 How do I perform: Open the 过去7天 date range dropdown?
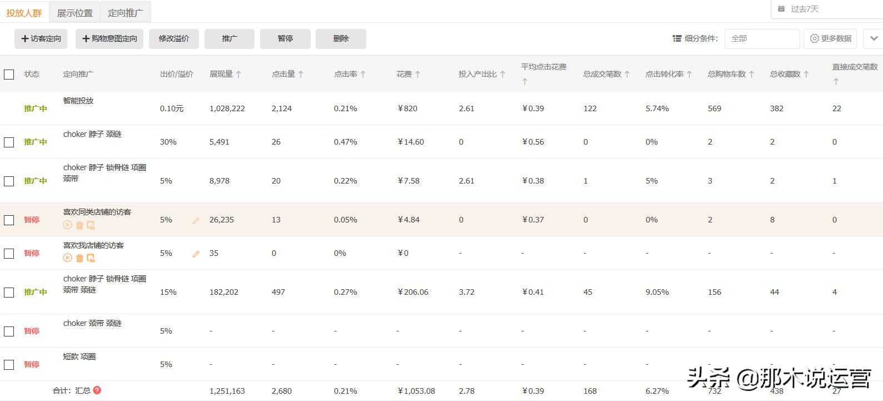tap(827, 9)
